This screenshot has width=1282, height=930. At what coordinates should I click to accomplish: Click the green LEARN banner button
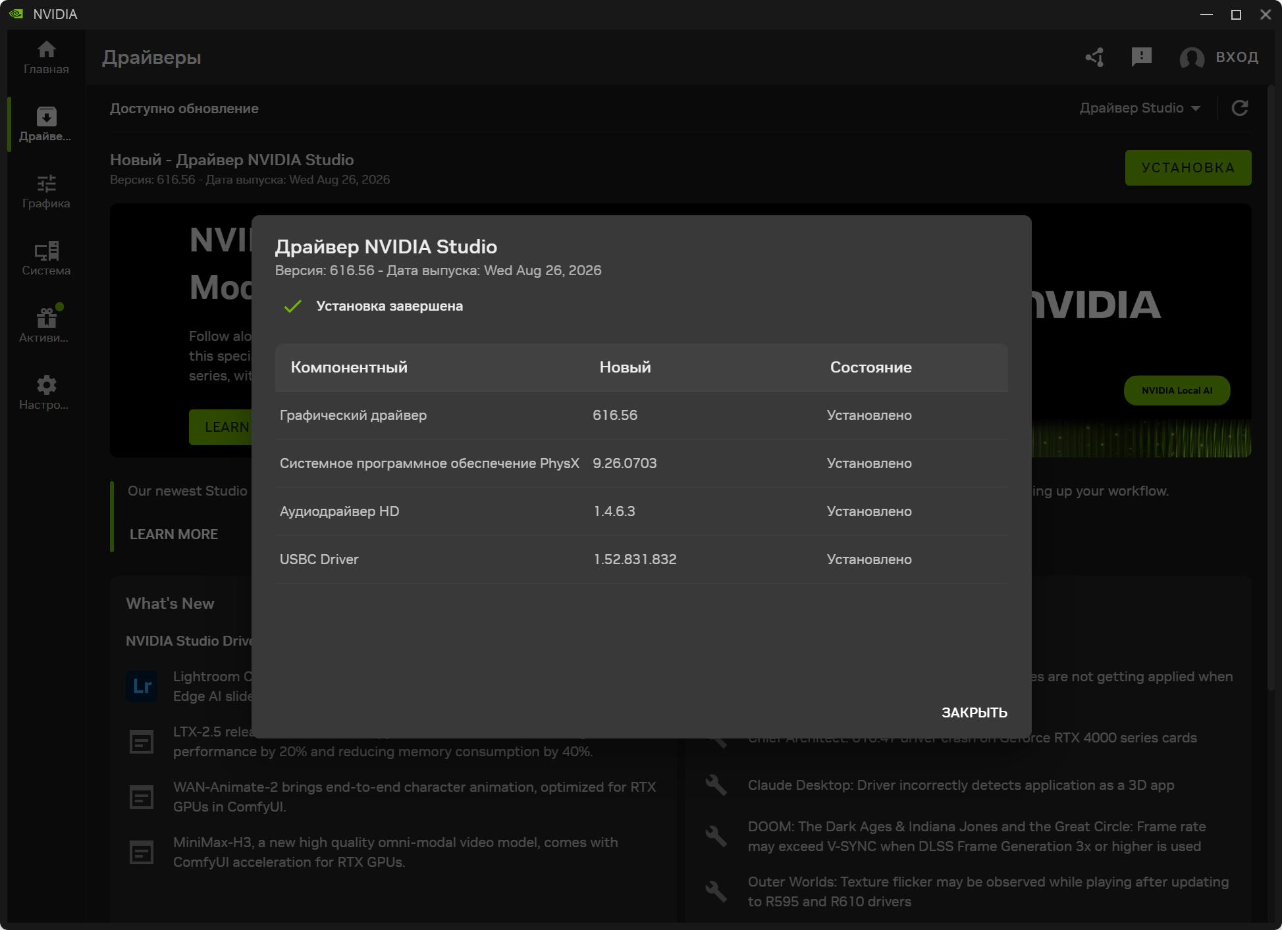click(221, 427)
